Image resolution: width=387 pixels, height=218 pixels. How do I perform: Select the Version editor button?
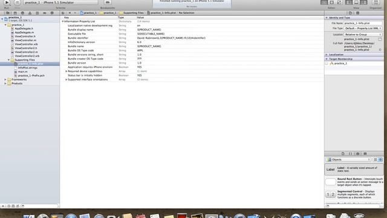(x=339, y=2)
